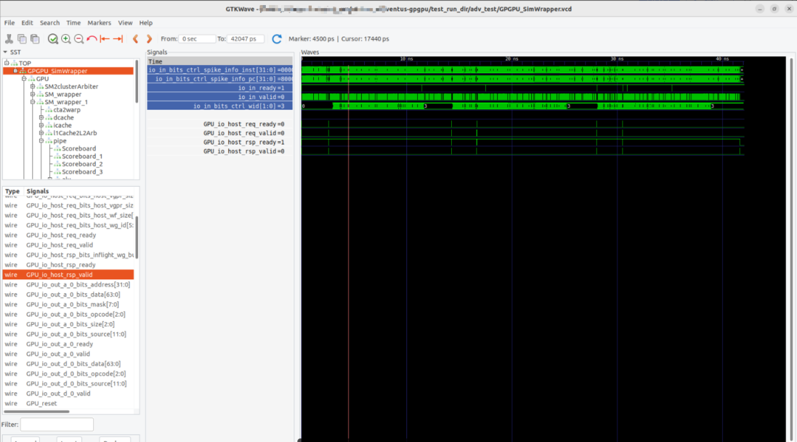The height and width of the screenshot is (442, 797).
Task: Click the Zoom Fit toolbar icon
Action: pos(53,39)
